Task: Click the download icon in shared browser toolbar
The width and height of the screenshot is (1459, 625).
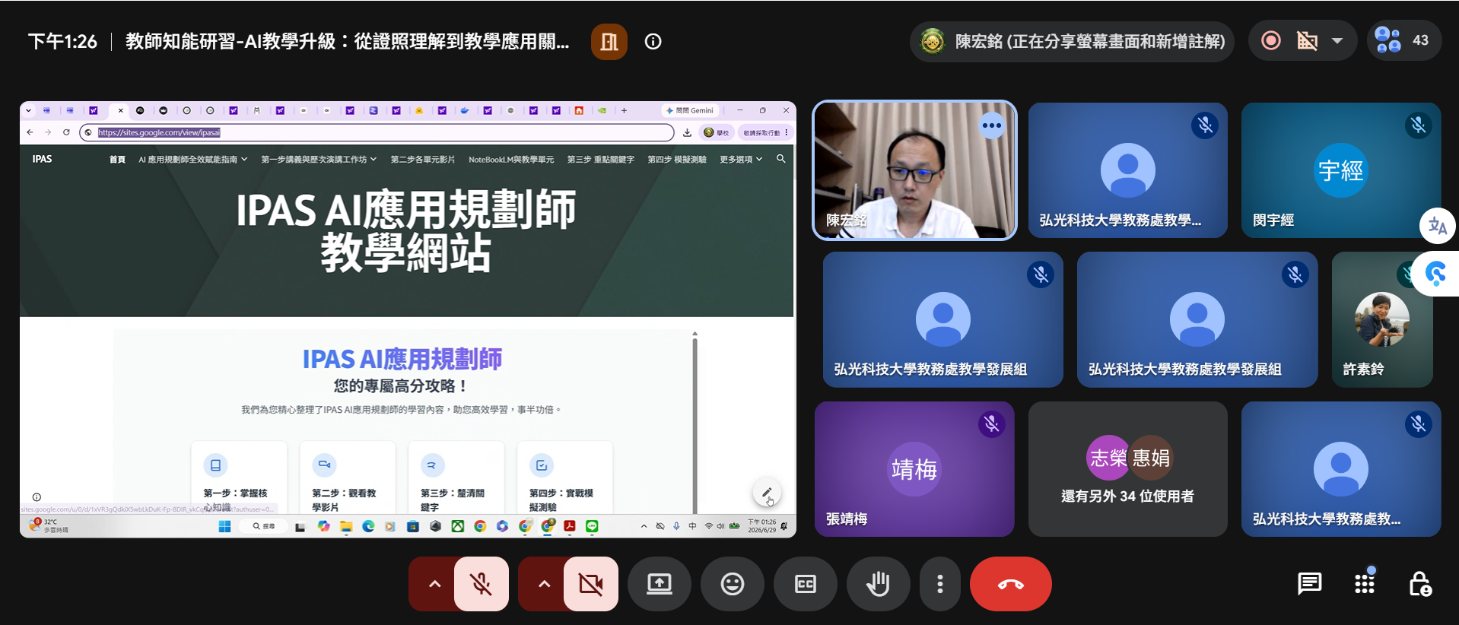Action: (687, 132)
